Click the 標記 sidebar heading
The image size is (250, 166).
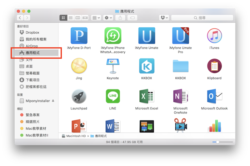coord(20,109)
